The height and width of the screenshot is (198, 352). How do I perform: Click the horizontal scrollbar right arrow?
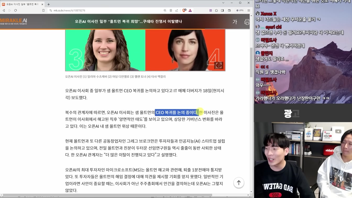248,195
